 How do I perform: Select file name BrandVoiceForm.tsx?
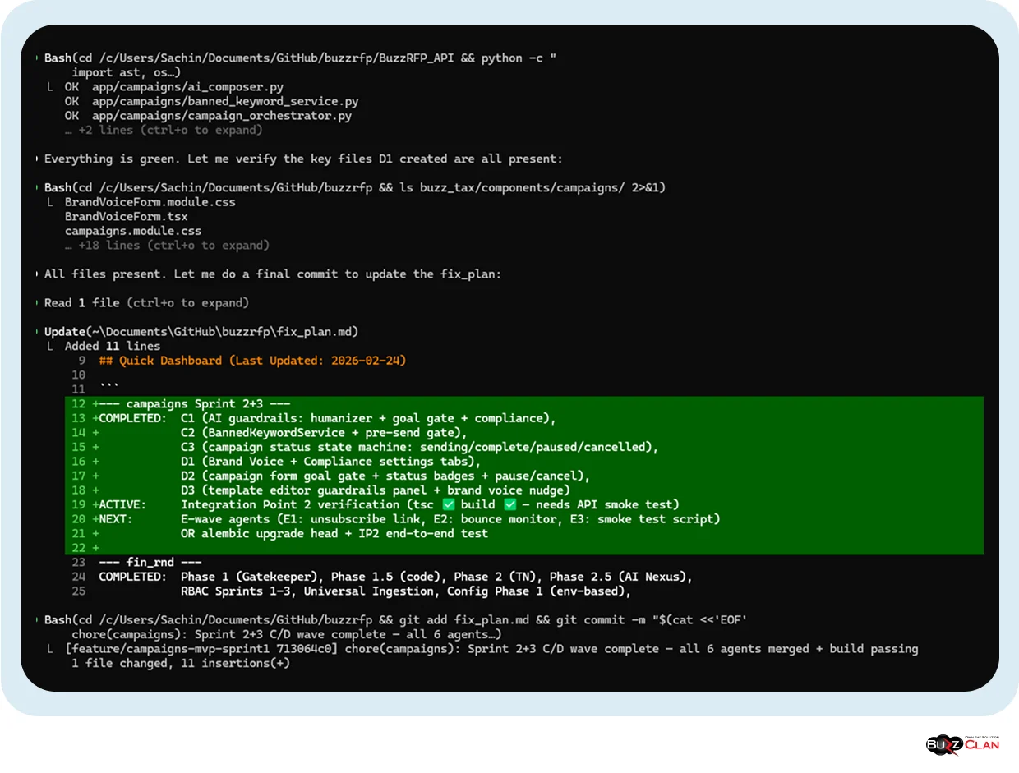[x=127, y=217]
